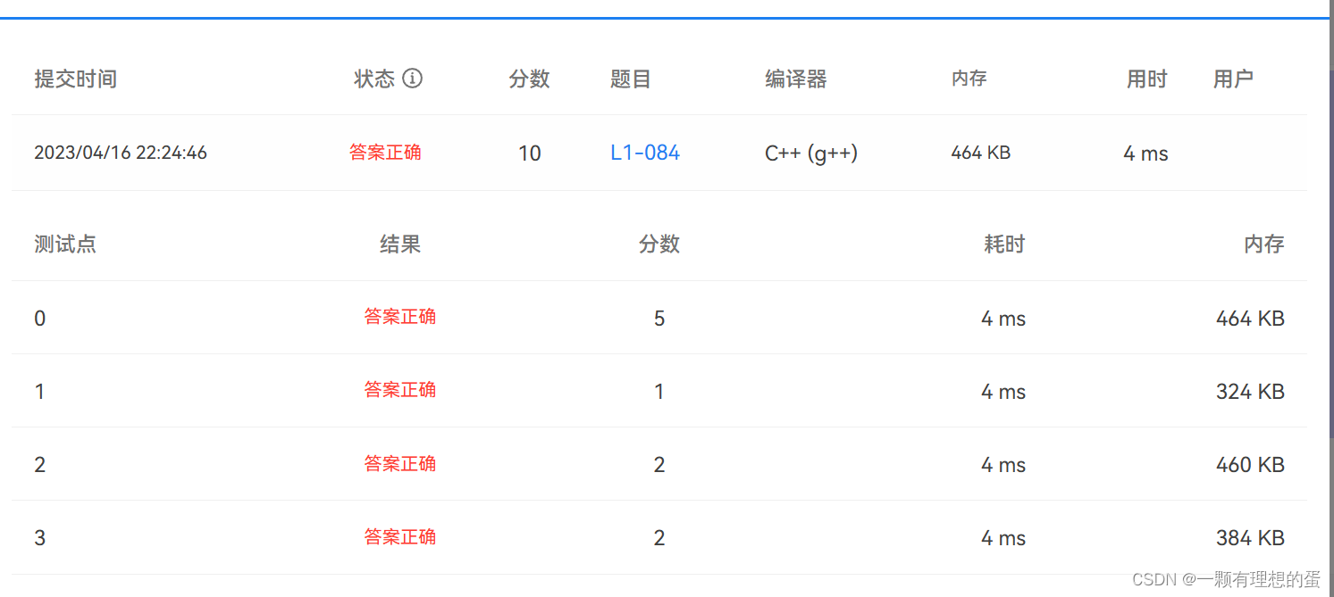The height and width of the screenshot is (597, 1334).
Task: Click the 答案正确 status in submission row
Action: [385, 152]
